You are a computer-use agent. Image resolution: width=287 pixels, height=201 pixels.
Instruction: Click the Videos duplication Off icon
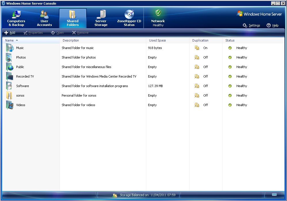click(x=197, y=105)
